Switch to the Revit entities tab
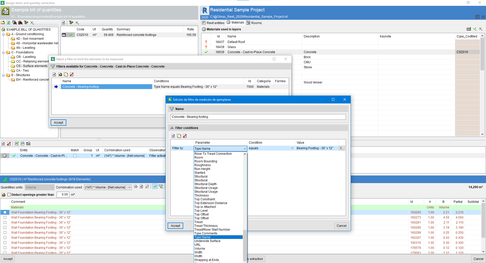486x263 pixels. tap(213, 23)
